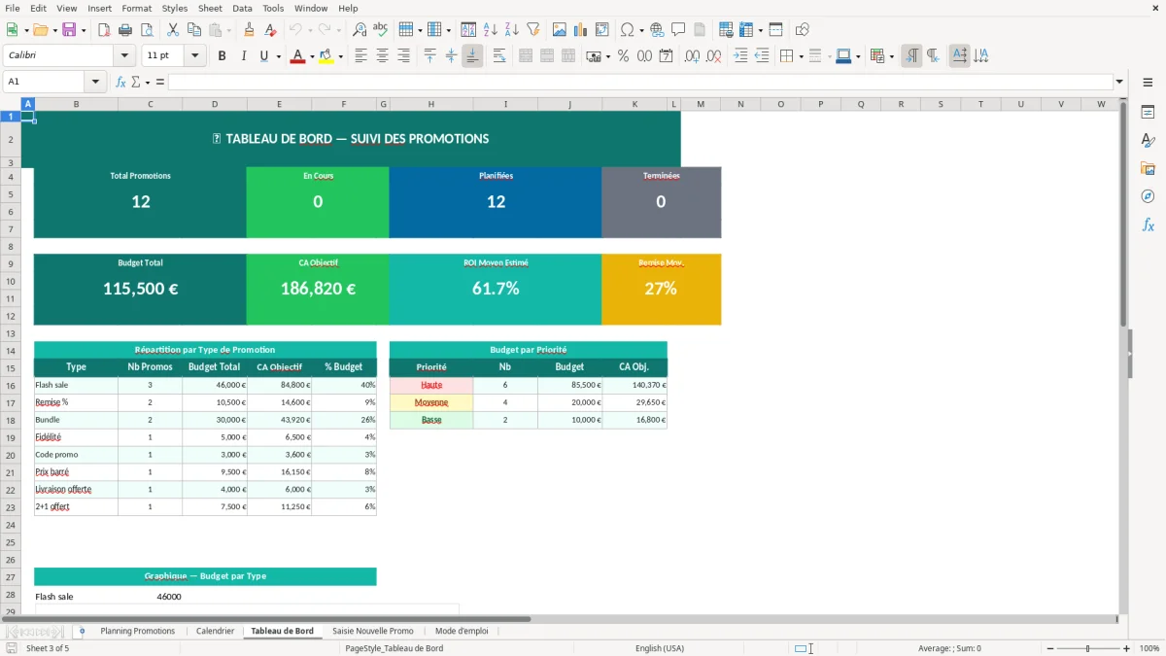Click the zoom in plus button

coord(1127,648)
